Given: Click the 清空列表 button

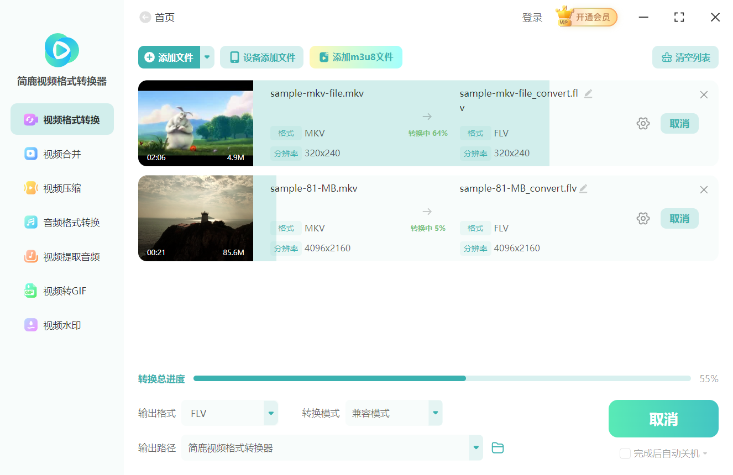Looking at the screenshot, I should (x=685, y=57).
